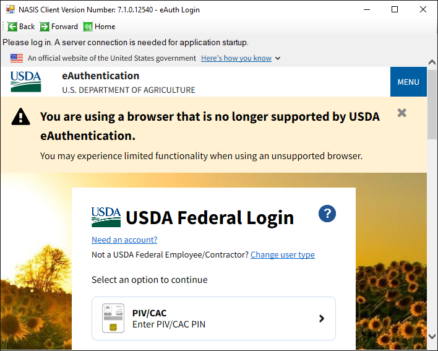Click the Please log in message
The width and height of the screenshot is (438, 351).
coord(126,43)
